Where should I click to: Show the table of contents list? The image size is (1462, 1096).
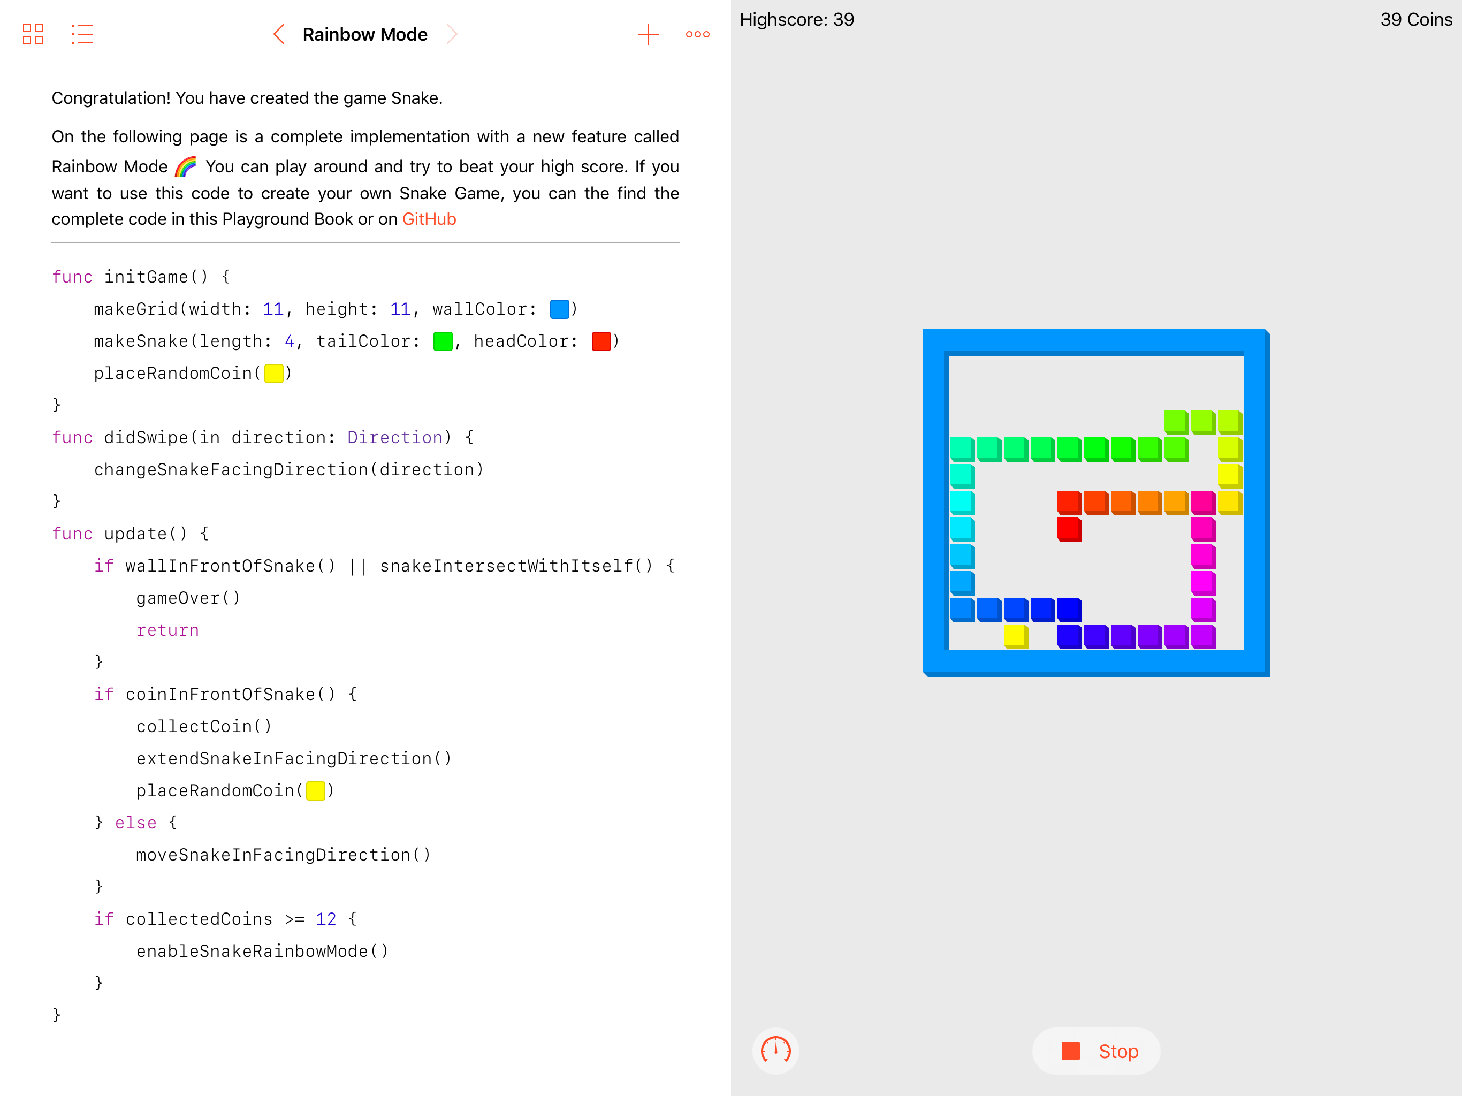coord(82,34)
